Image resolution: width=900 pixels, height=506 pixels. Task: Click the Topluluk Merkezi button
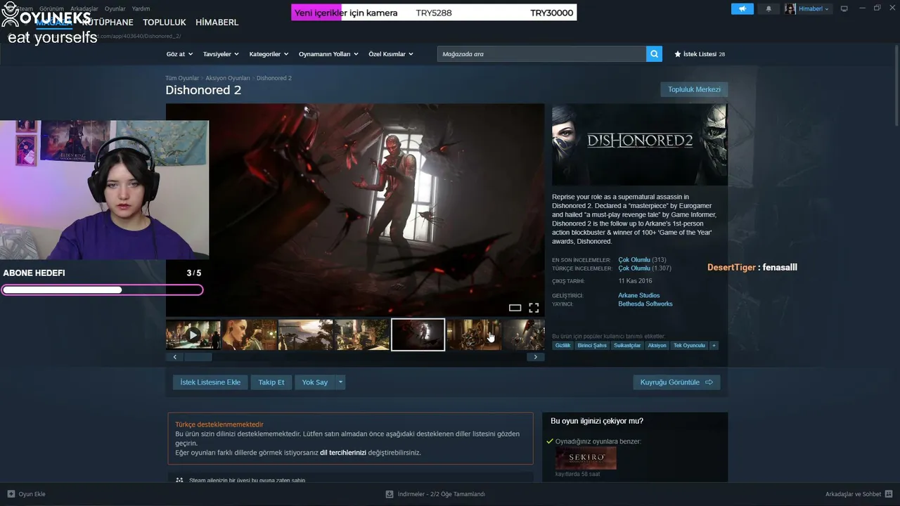[694, 90]
